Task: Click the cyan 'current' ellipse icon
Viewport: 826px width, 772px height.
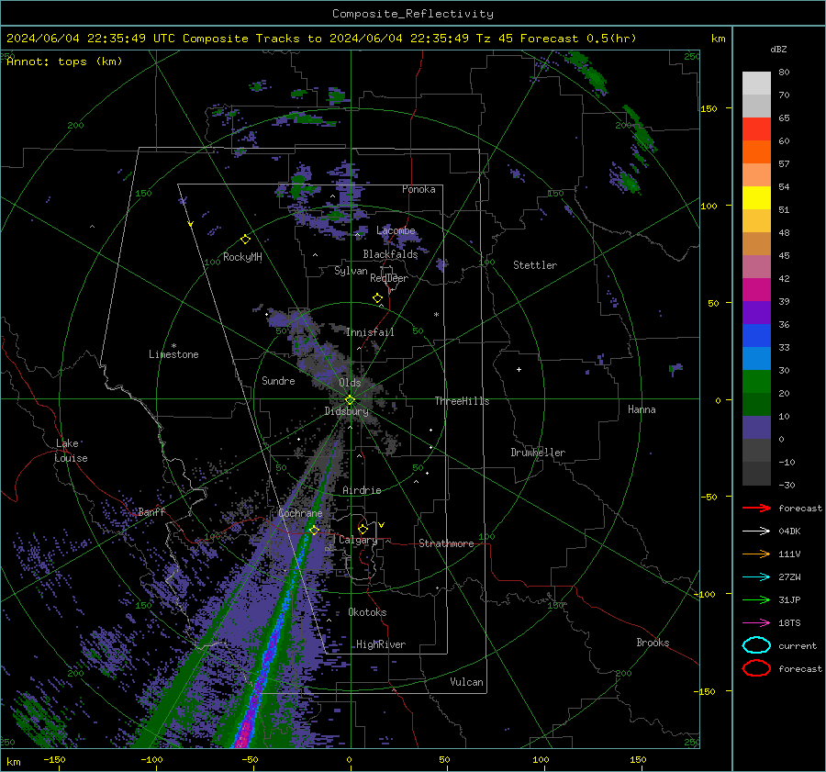Action: point(756,645)
